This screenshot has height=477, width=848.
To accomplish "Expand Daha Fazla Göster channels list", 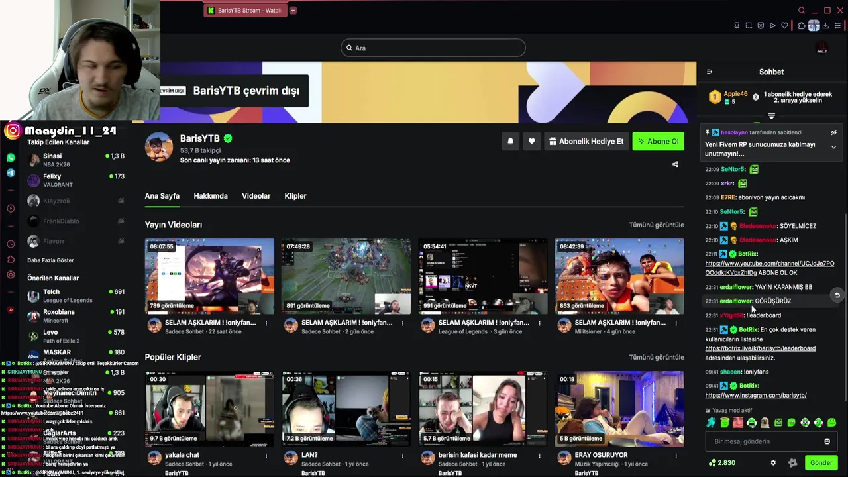I will pyautogui.click(x=50, y=260).
